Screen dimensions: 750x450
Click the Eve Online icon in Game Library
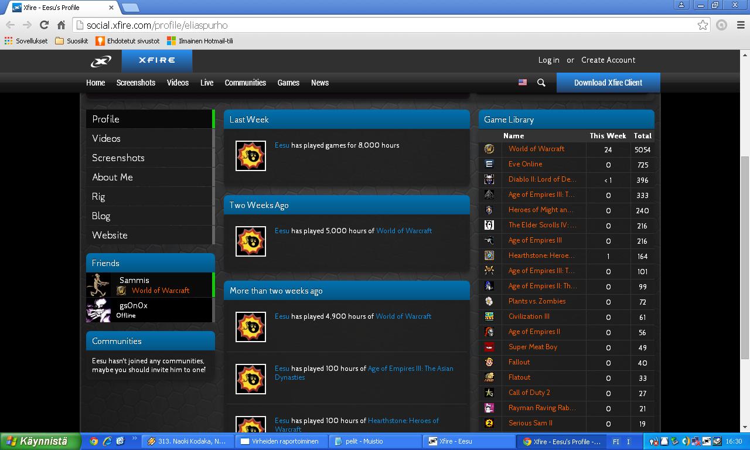489,165
